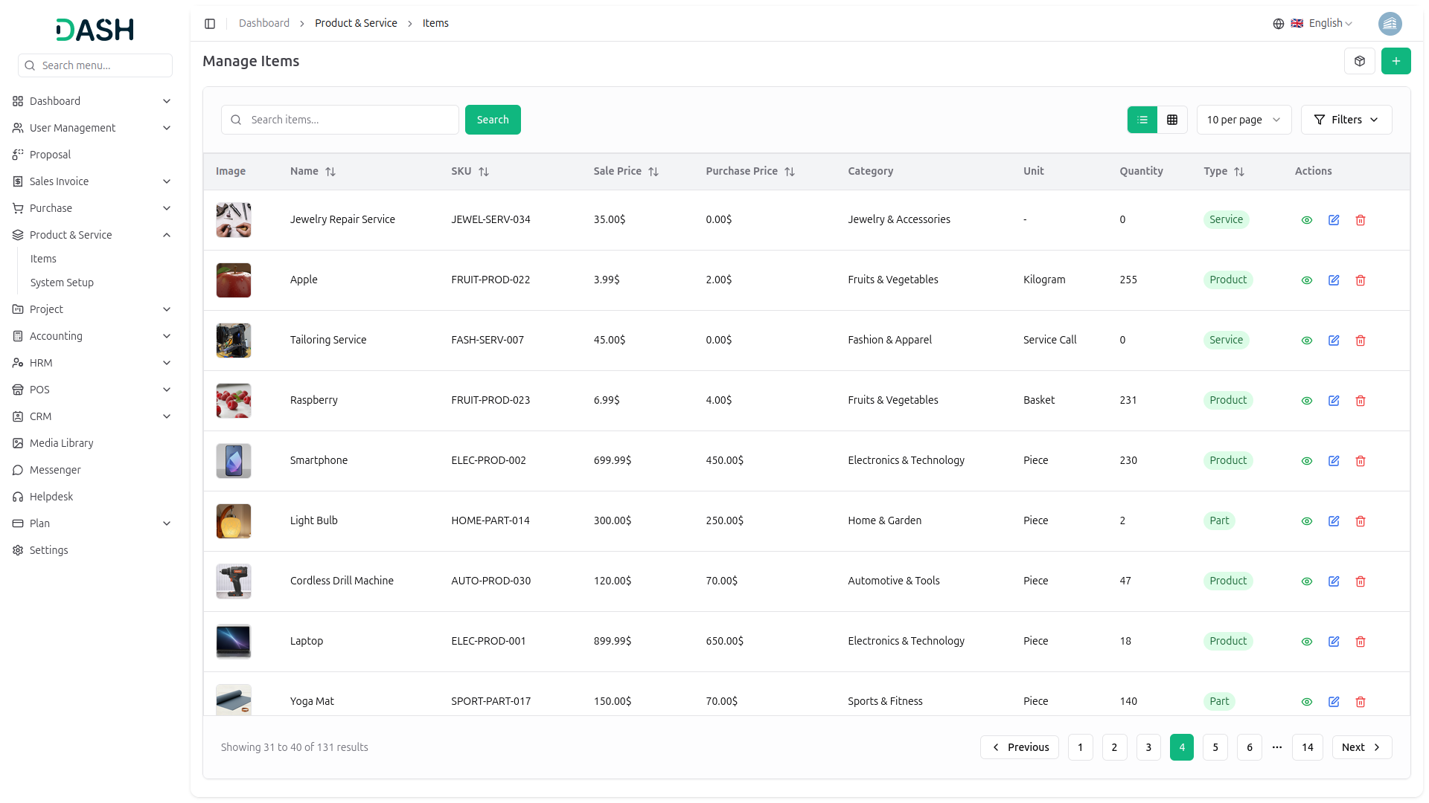
Task: Collapse the Product & Service sidebar menu
Action: click(x=92, y=235)
